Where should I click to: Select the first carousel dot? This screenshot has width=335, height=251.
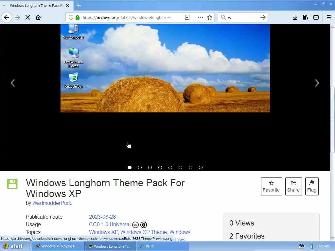click(130, 168)
